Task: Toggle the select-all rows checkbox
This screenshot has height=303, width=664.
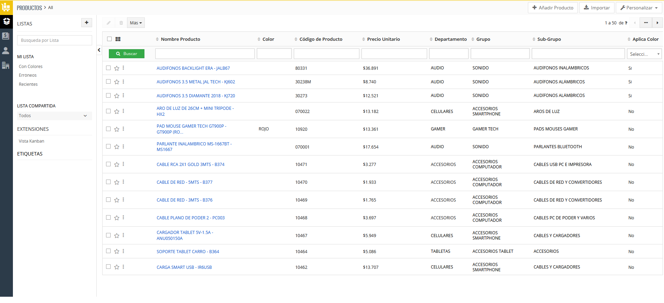Action: 110,39
